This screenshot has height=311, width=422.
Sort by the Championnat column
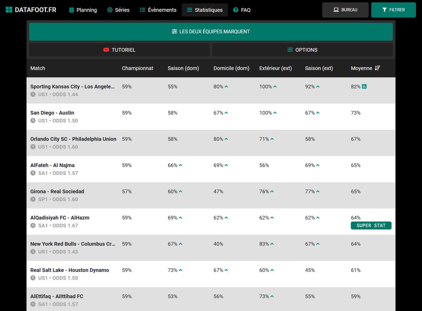tap(138, 68)
